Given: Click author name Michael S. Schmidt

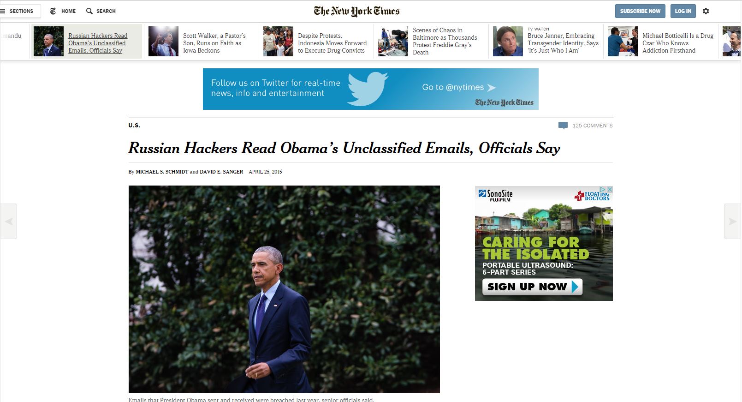Looking at the screenshot, I should [162, 172].
